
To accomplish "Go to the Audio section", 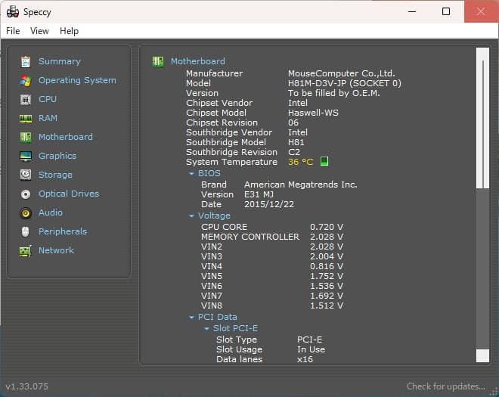I will tap(51, 212).
